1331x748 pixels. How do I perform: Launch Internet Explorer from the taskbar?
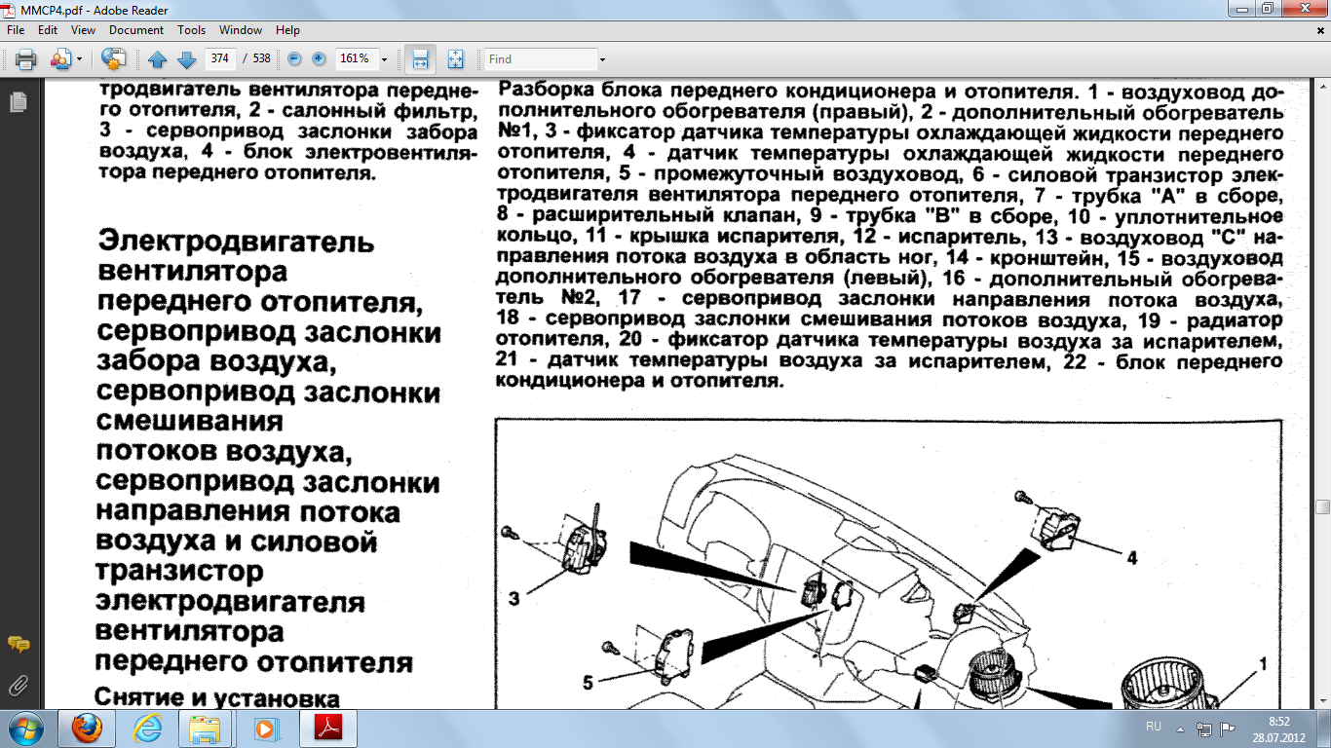click(148, 729)
